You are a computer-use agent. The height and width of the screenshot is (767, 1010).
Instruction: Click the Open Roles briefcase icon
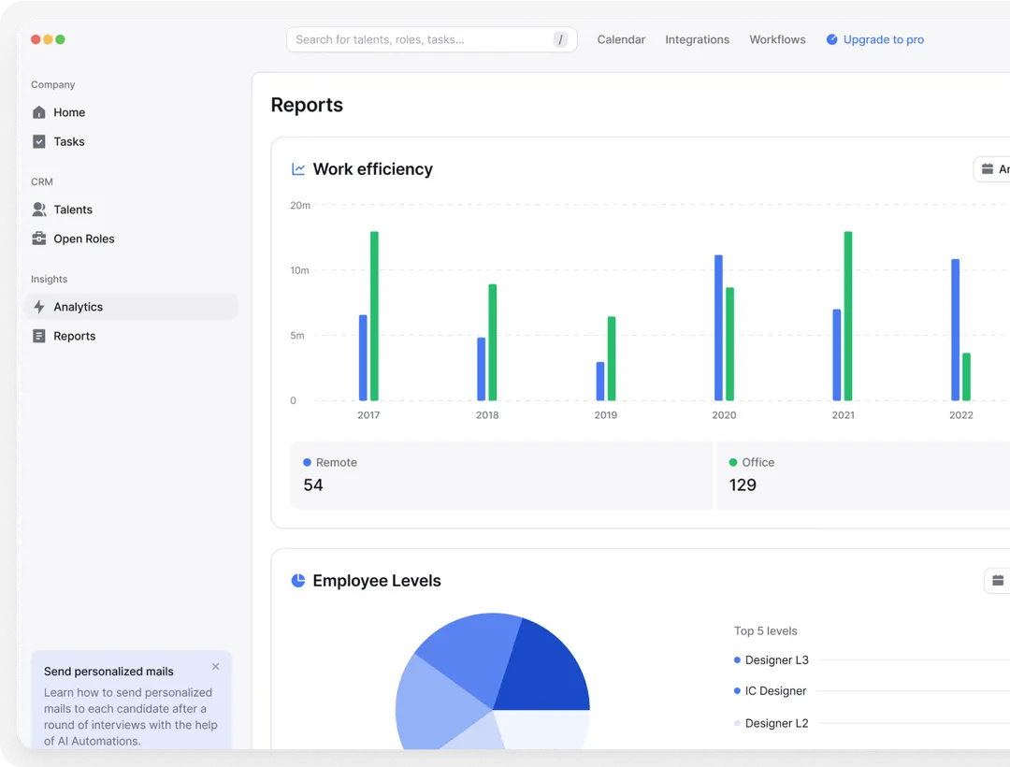tap(38, 239)
